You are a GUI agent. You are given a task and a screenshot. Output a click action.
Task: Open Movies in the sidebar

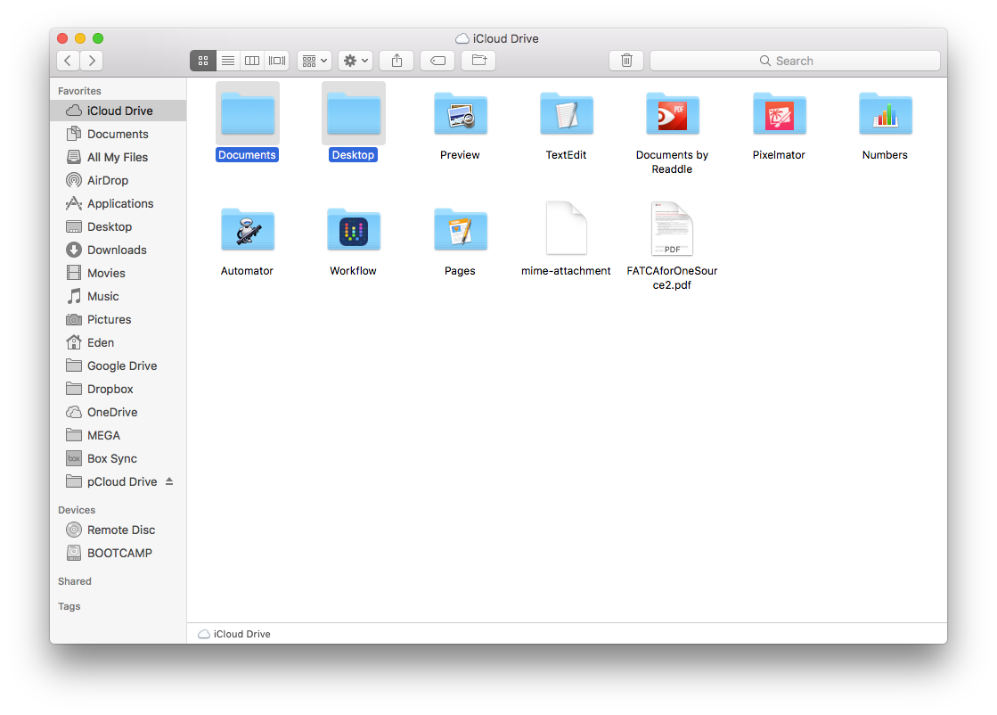pos(118,273)
